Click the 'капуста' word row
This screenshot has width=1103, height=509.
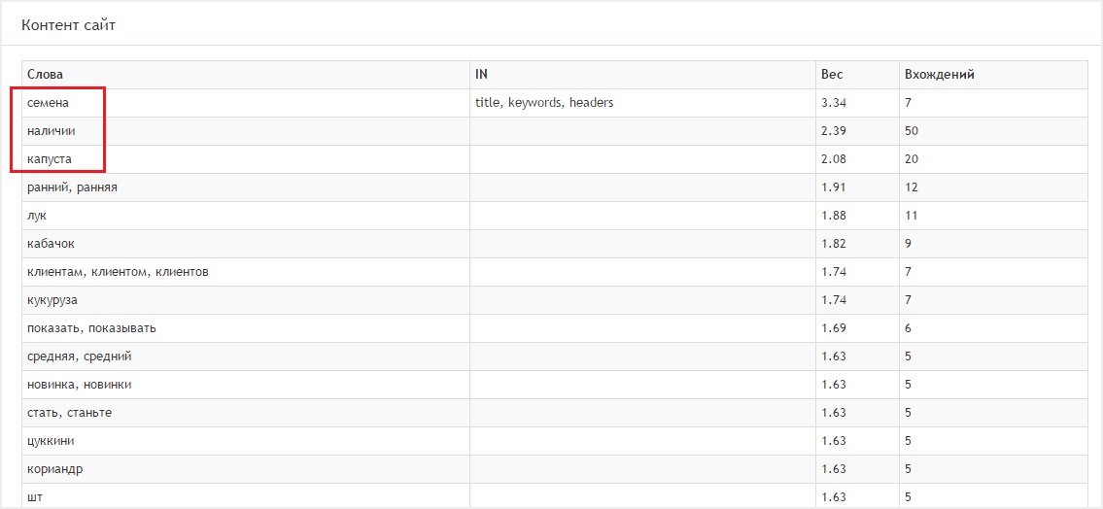click(x=50, y=158)
